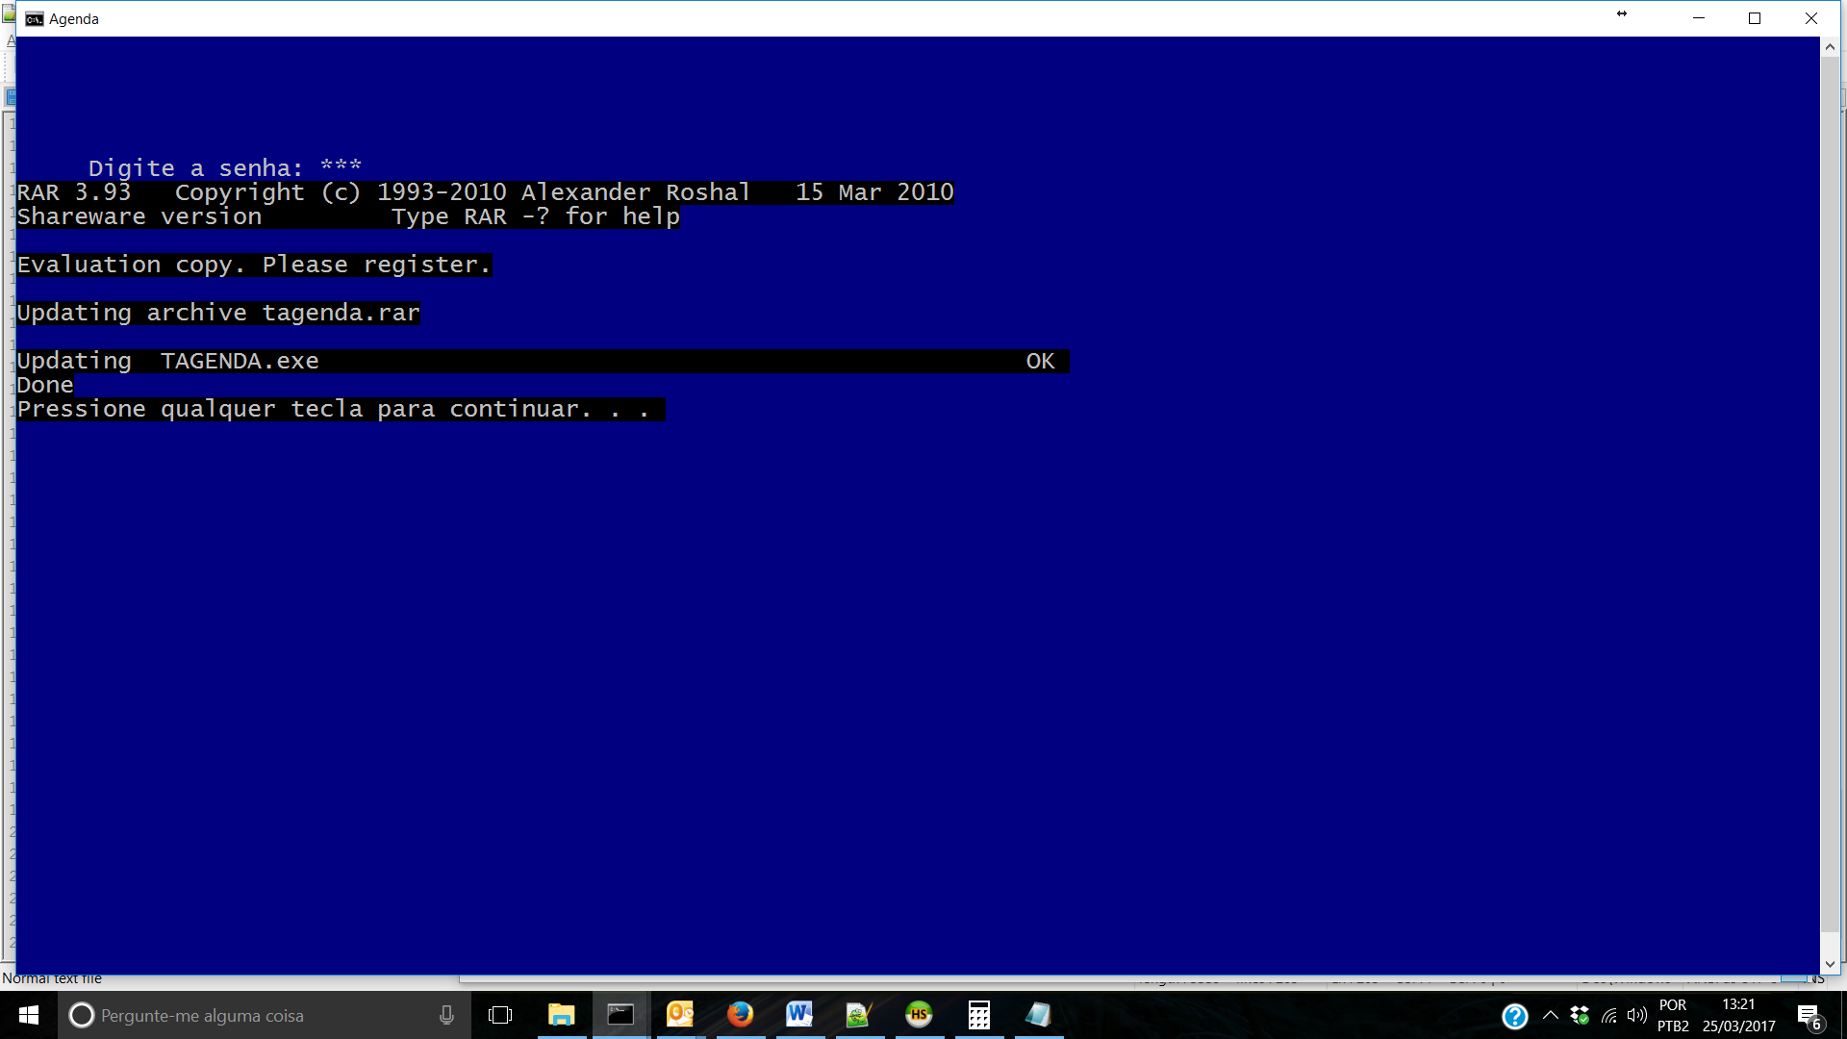The height and width of the screenshot is (1039, 1847).
Task: Click the Command Prompt taskbar icon
Action: point(620,1015)
